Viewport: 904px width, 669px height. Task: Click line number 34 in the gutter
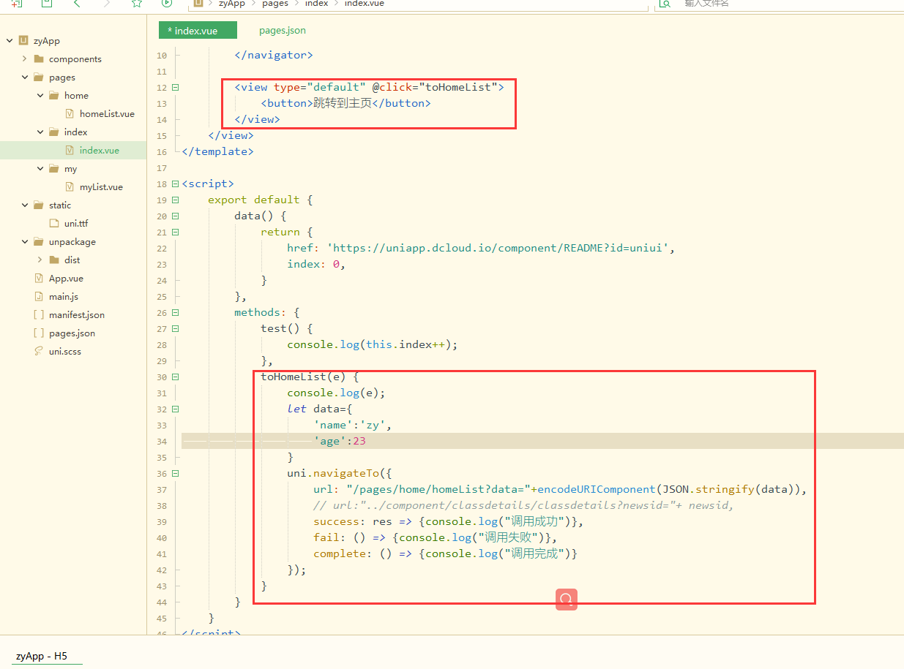coord(162,442)
